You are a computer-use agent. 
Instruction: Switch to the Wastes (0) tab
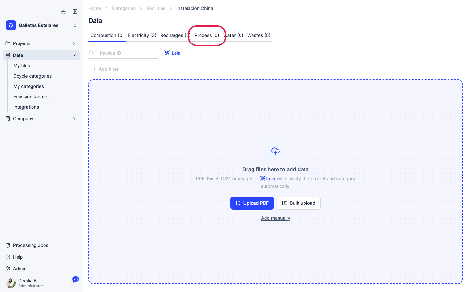pos(259,35)
